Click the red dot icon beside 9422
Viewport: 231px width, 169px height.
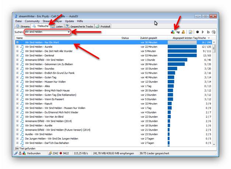61,153
